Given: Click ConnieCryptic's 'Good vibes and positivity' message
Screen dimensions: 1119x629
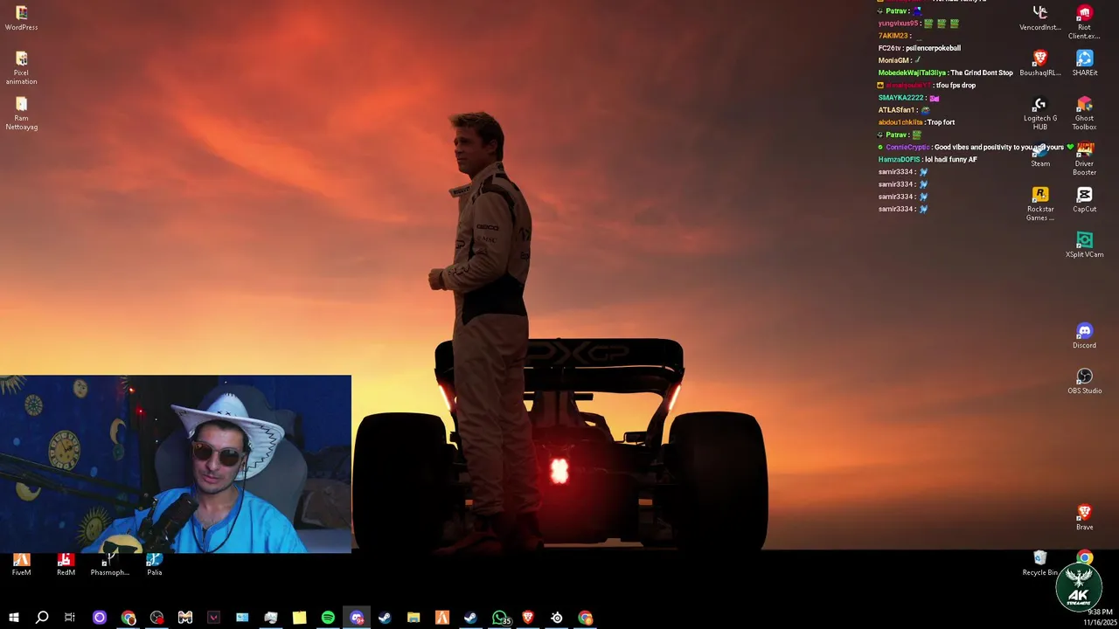Looking at the screenshot, I should coord(998,148).
